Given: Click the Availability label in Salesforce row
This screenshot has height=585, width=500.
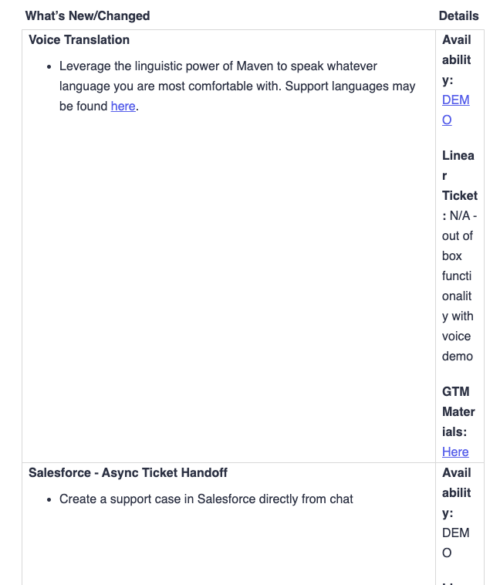Looking at the screenshot, I should pos(457,492).
